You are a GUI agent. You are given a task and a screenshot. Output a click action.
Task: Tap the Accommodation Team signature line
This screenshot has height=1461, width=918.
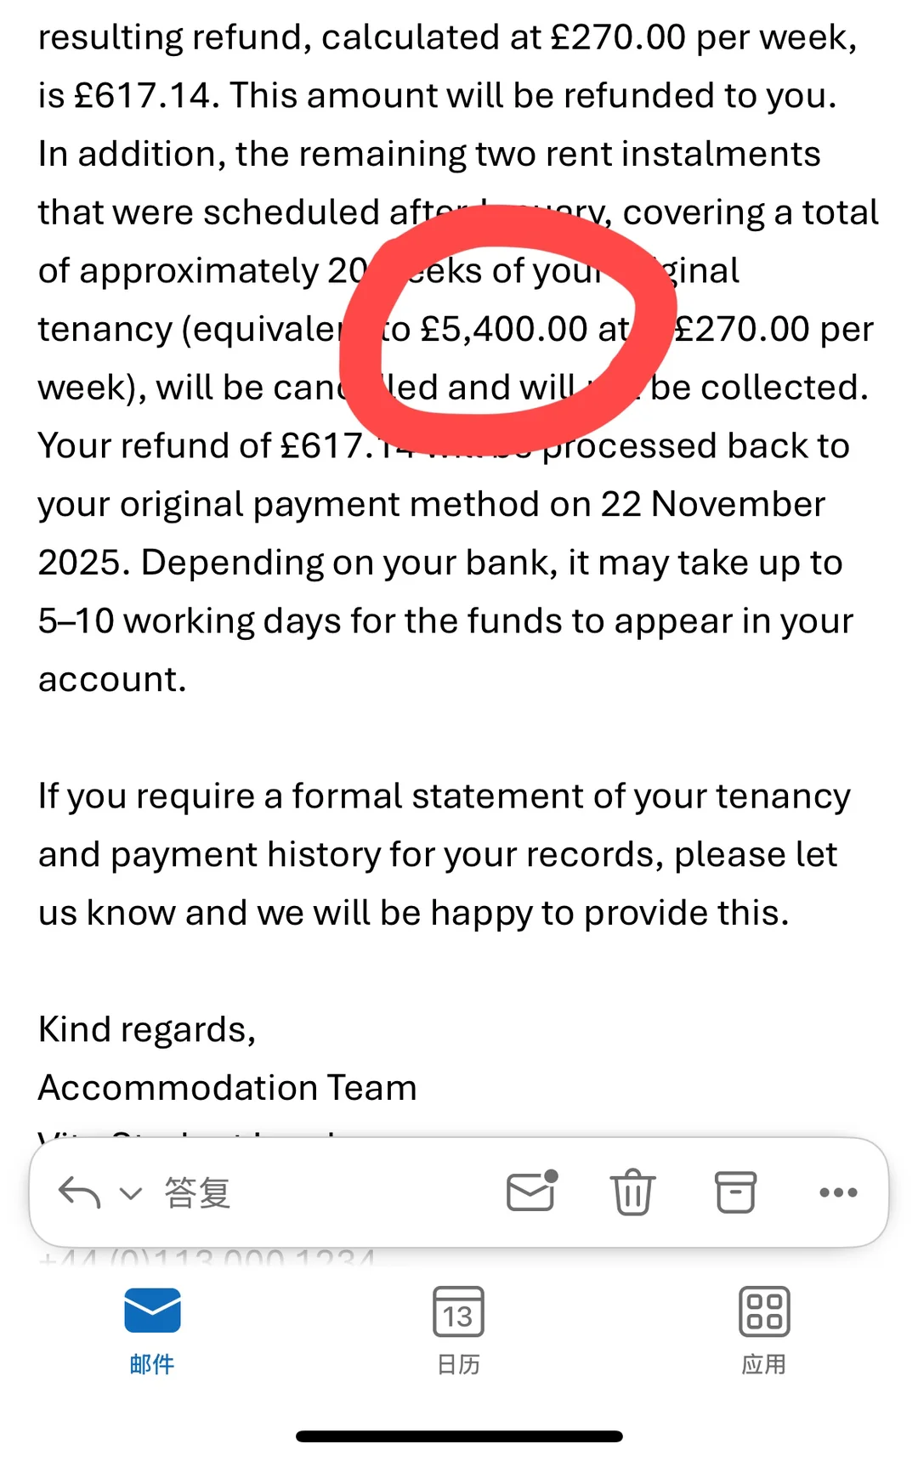pos(228,1088)
